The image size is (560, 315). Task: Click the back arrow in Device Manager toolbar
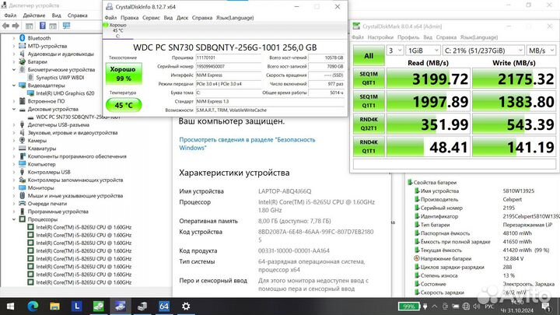(x=6, y=24)
